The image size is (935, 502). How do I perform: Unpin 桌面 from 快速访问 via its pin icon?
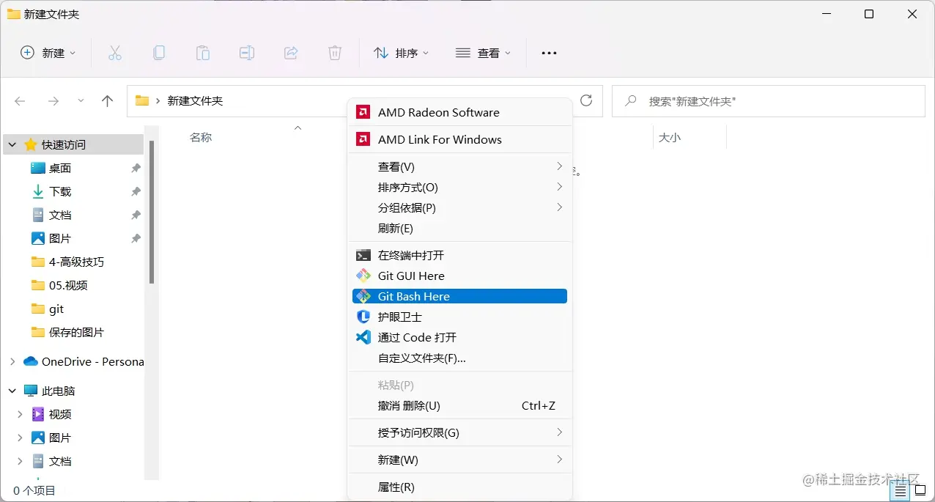pos(135,168)
